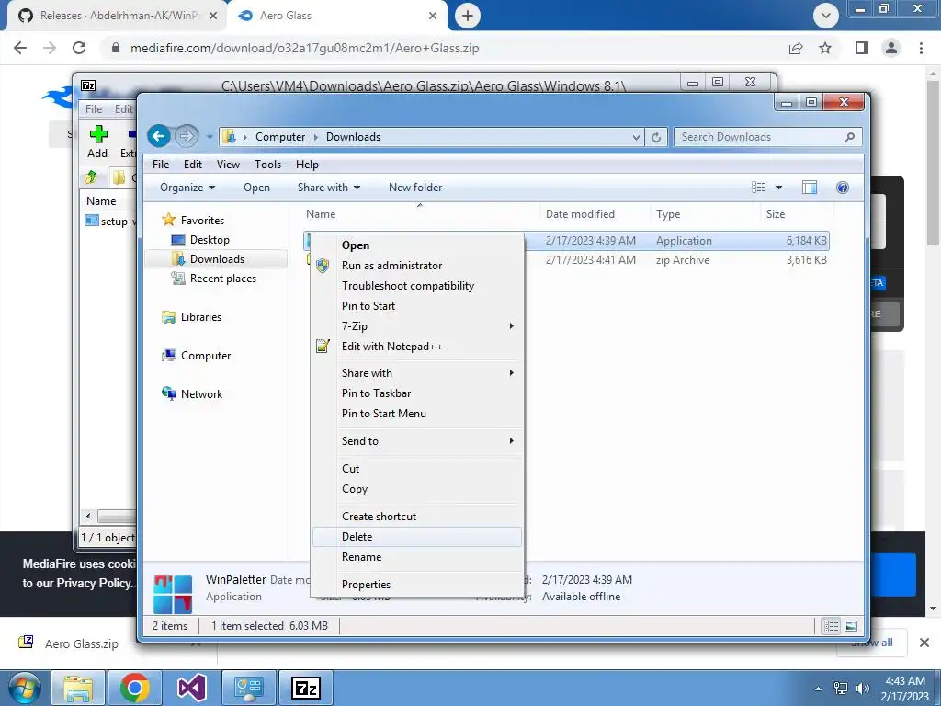941x706 pixels.
Task: Click the clock in the system tray
Action: click(x=905, y=689)
